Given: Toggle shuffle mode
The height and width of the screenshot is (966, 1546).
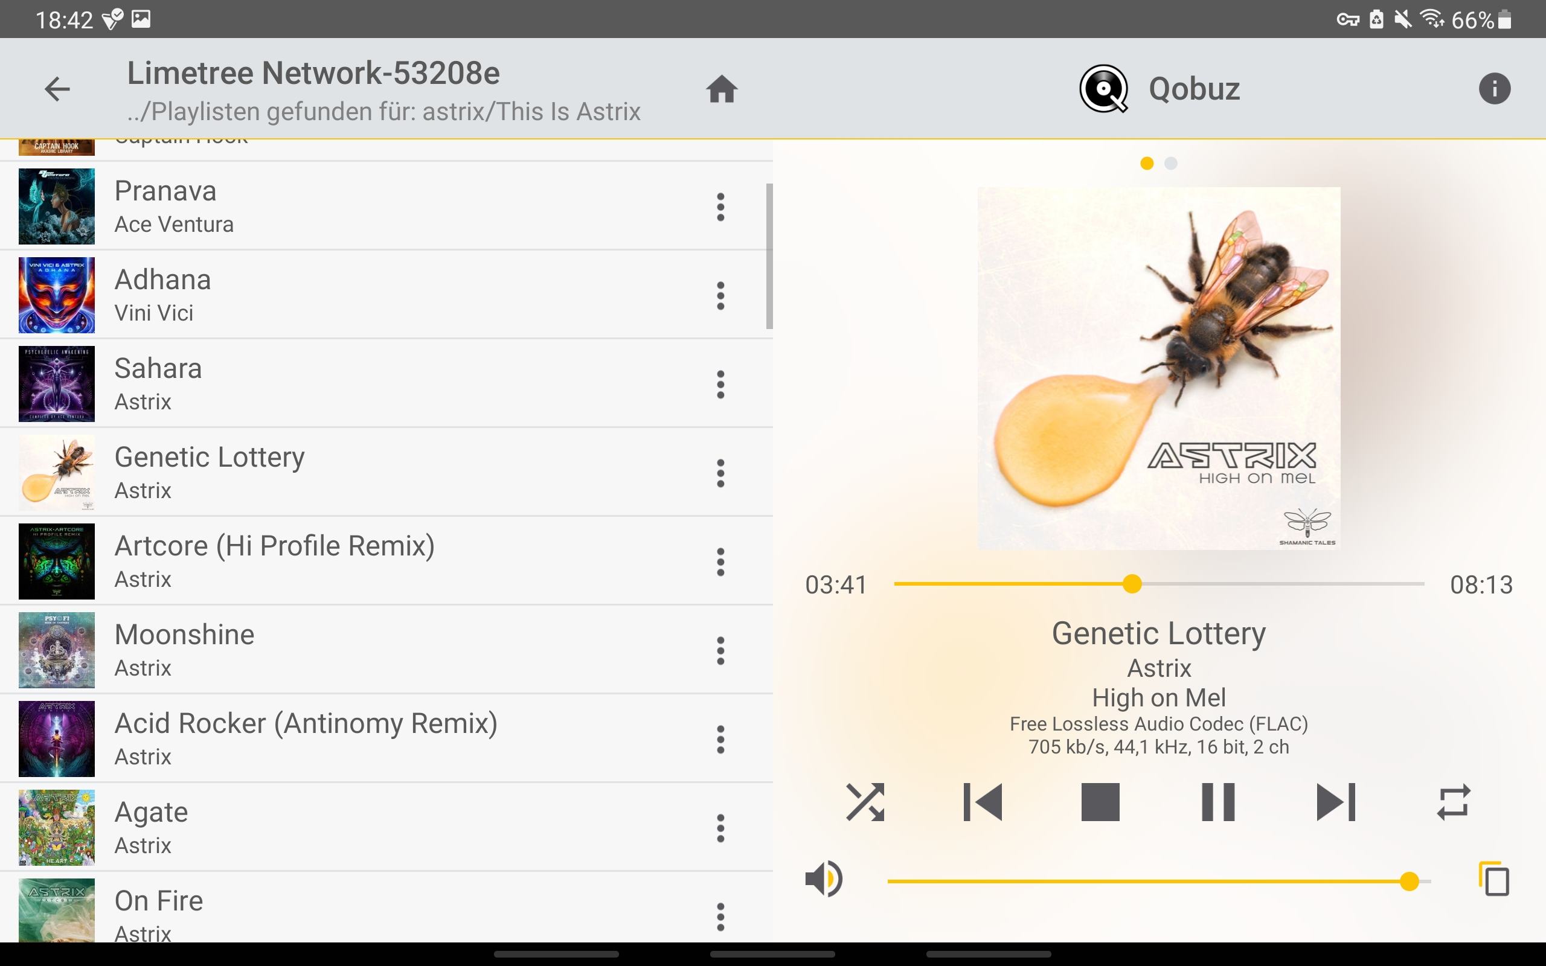Looking at the screenshot, I should coord(865,802).
